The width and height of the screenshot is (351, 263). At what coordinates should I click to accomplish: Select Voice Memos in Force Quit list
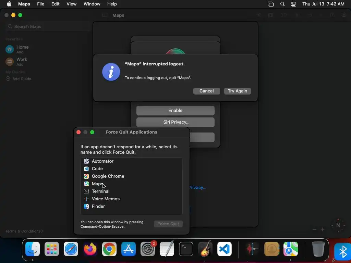(131, 199)
